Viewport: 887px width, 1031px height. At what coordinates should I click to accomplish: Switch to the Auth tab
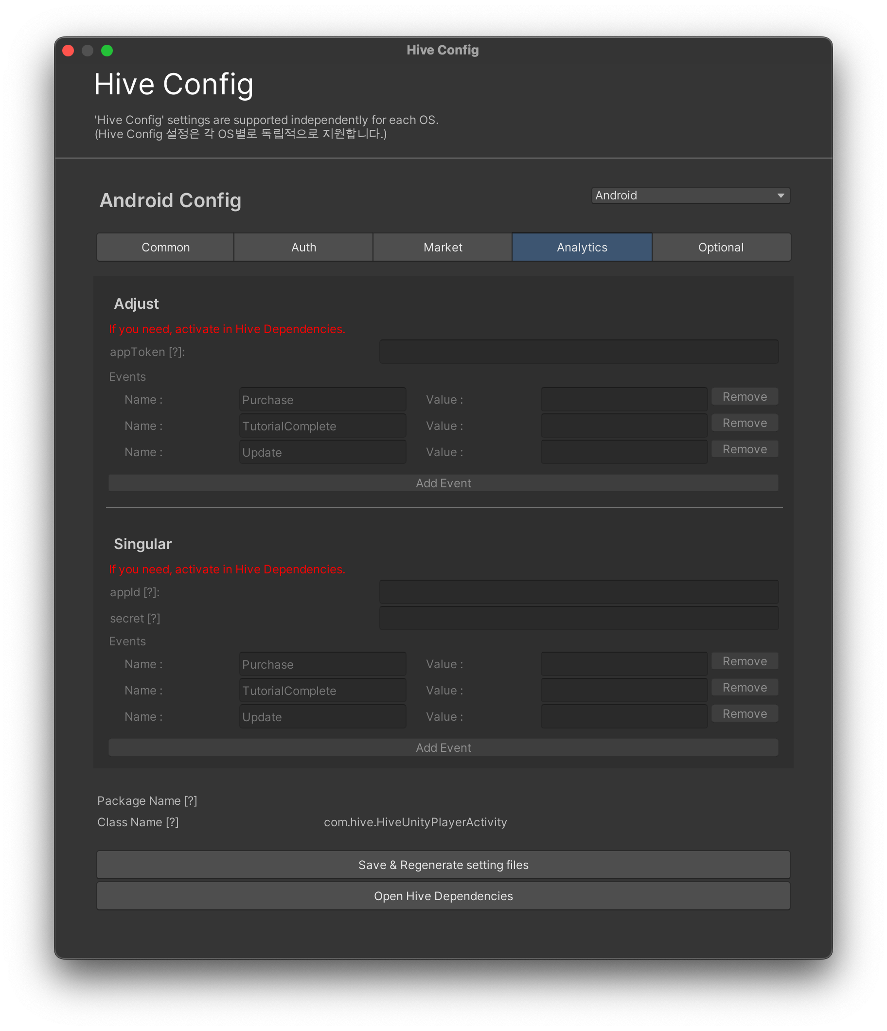[303, 248]
